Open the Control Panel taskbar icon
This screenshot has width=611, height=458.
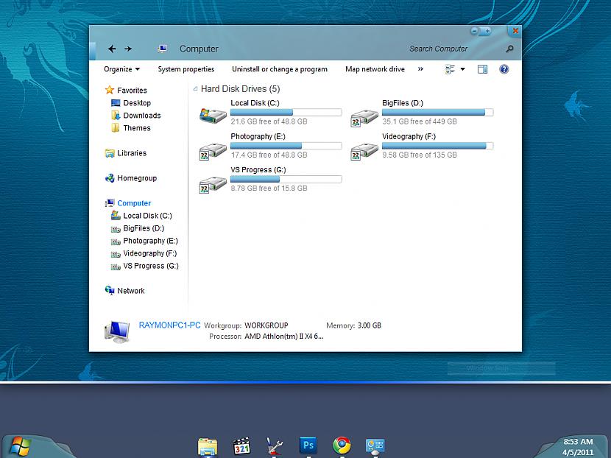click(375, 447)
